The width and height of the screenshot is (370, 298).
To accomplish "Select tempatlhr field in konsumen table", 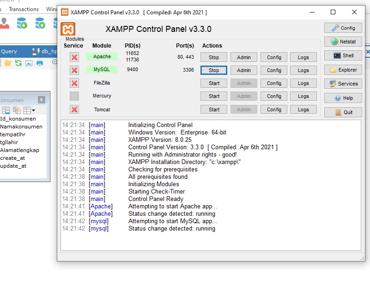I will [13, 134].
